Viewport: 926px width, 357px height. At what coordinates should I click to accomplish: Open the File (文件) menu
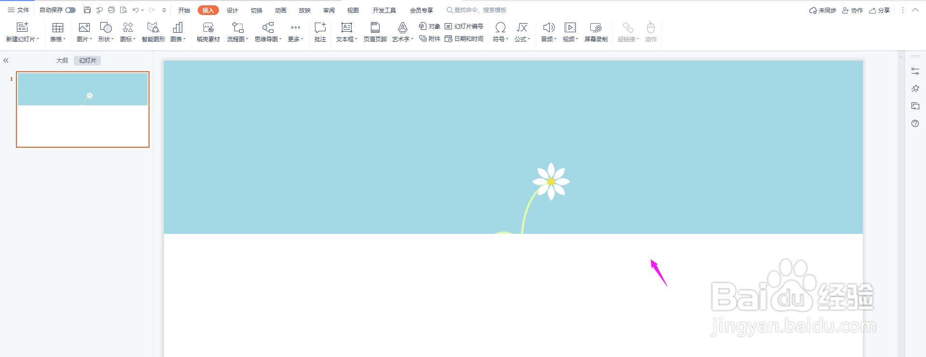click(18, 10)
